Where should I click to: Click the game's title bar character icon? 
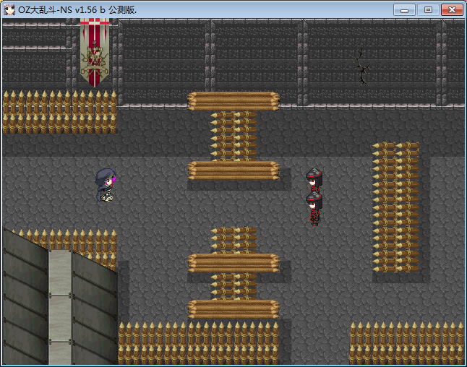(9, 10)
